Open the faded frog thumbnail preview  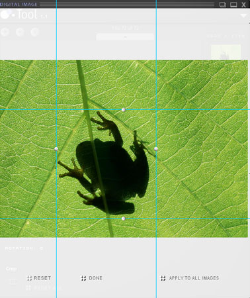click(x=226, y=52)
